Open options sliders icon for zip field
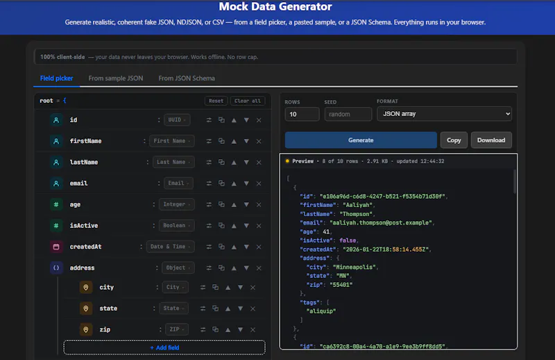This screenshot has width=555, height=360. coord(203,329)
